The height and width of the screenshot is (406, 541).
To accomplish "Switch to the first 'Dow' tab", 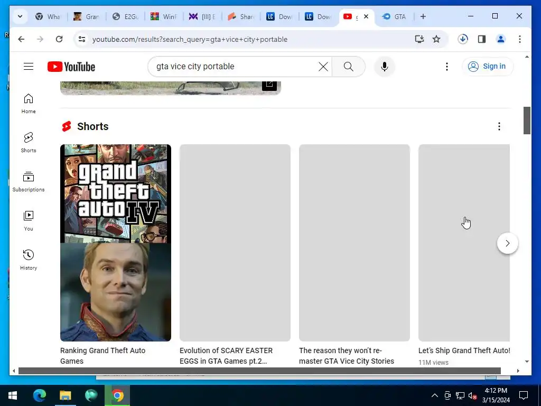I will [x=280, y=16].
